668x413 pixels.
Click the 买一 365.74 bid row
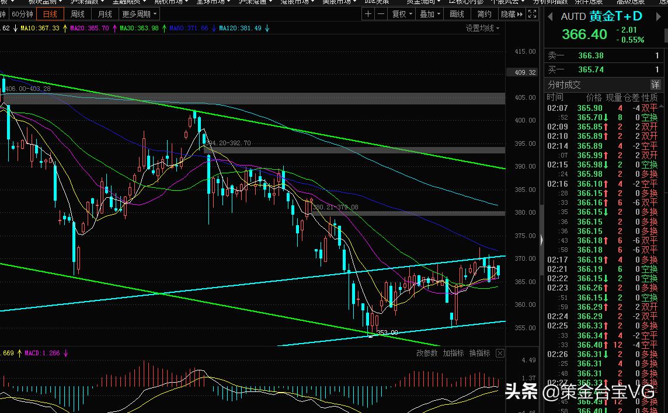[x=604, y=69]
